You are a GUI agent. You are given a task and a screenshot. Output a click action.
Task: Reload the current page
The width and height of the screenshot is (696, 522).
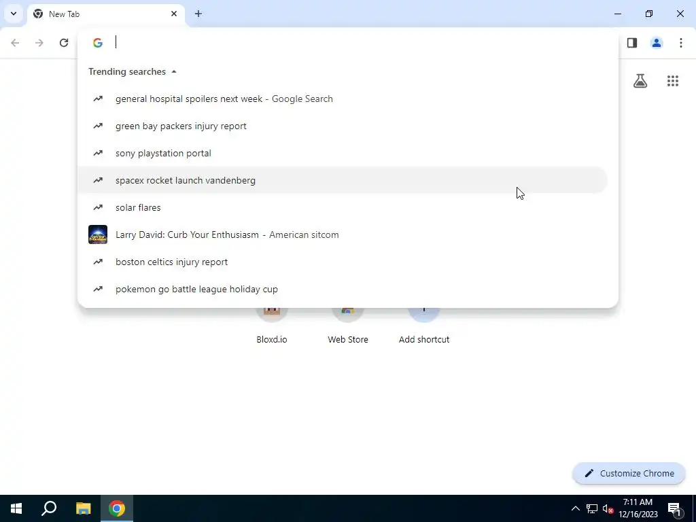[x=64, y=43]
